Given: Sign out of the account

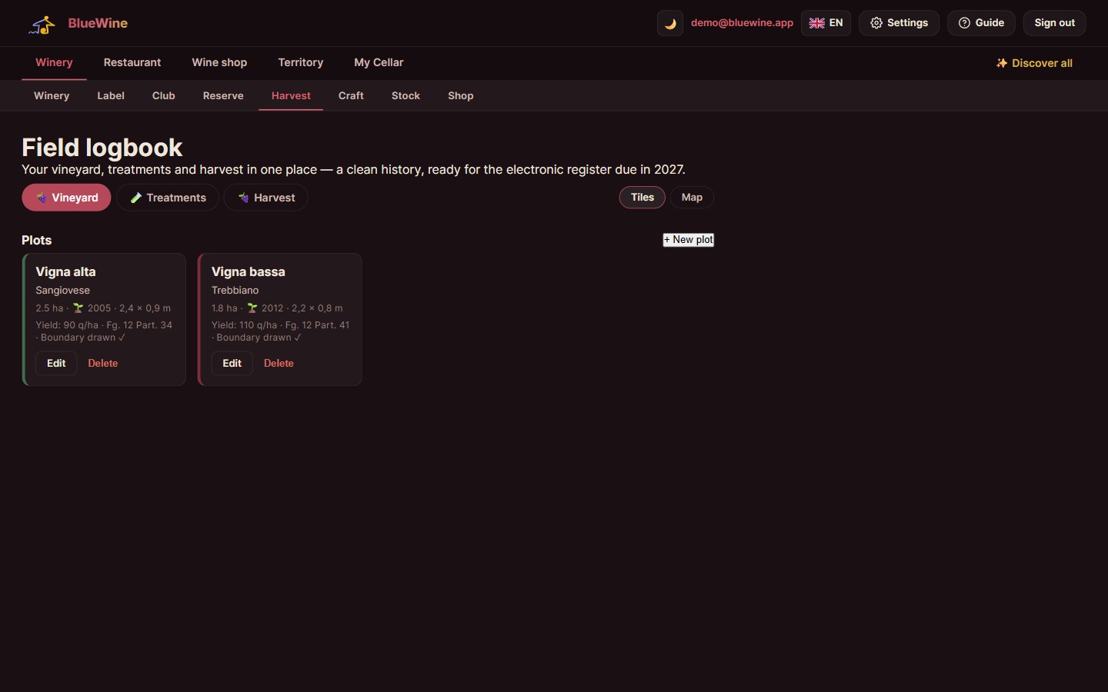Looking at the screenshot, I should [1054, 23].
